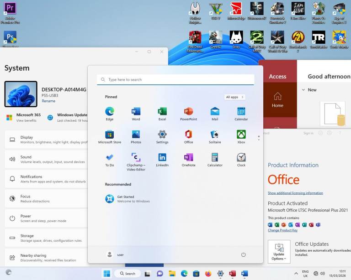Click the Start menu power button

244,254
